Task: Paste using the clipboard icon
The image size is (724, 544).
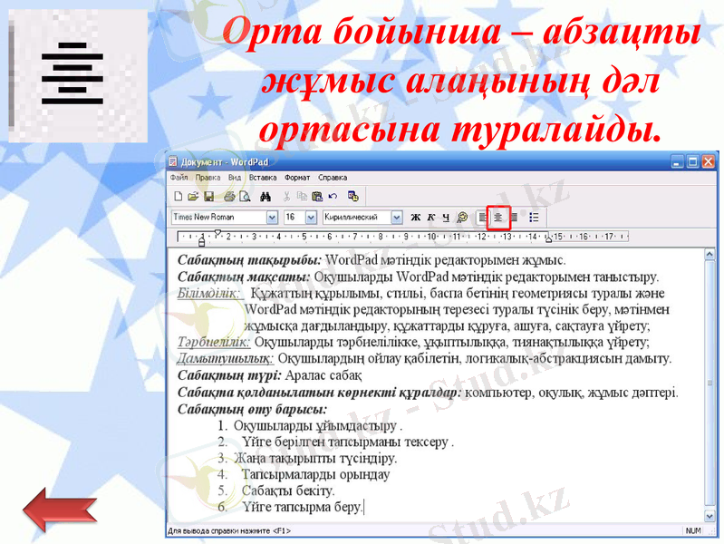Action: [x=317, y=197]
